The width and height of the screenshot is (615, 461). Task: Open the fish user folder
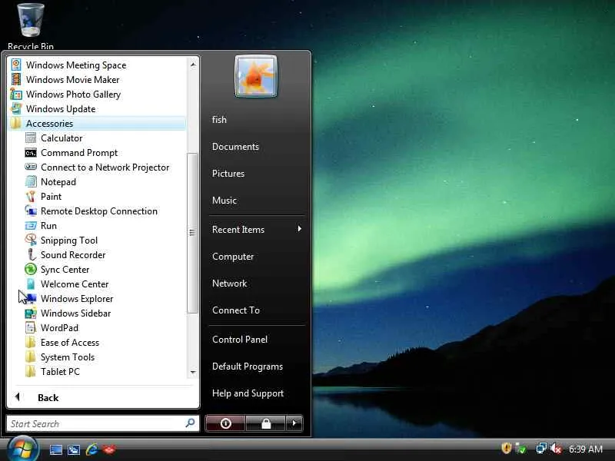coord(219,120)
